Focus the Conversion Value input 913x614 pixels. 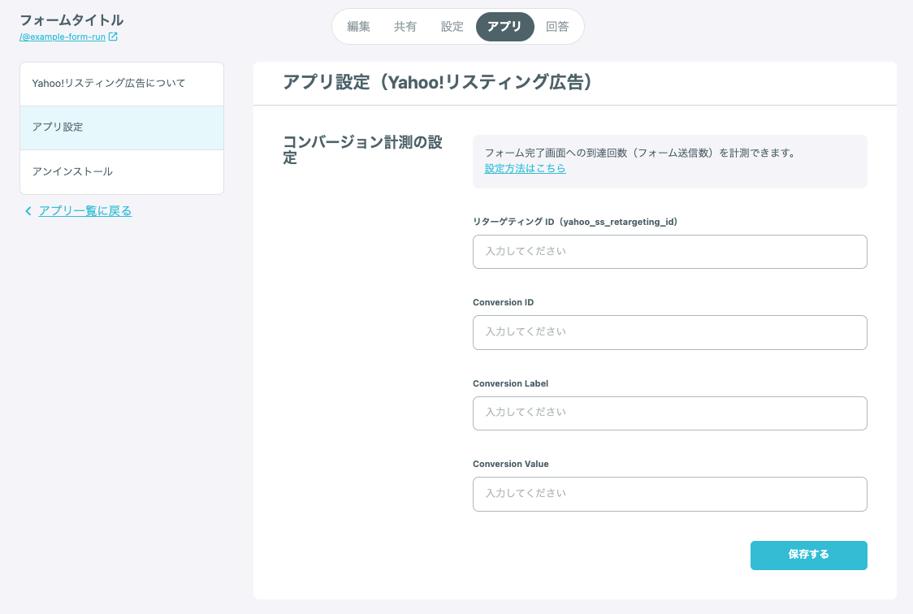[x=669, y=494]
